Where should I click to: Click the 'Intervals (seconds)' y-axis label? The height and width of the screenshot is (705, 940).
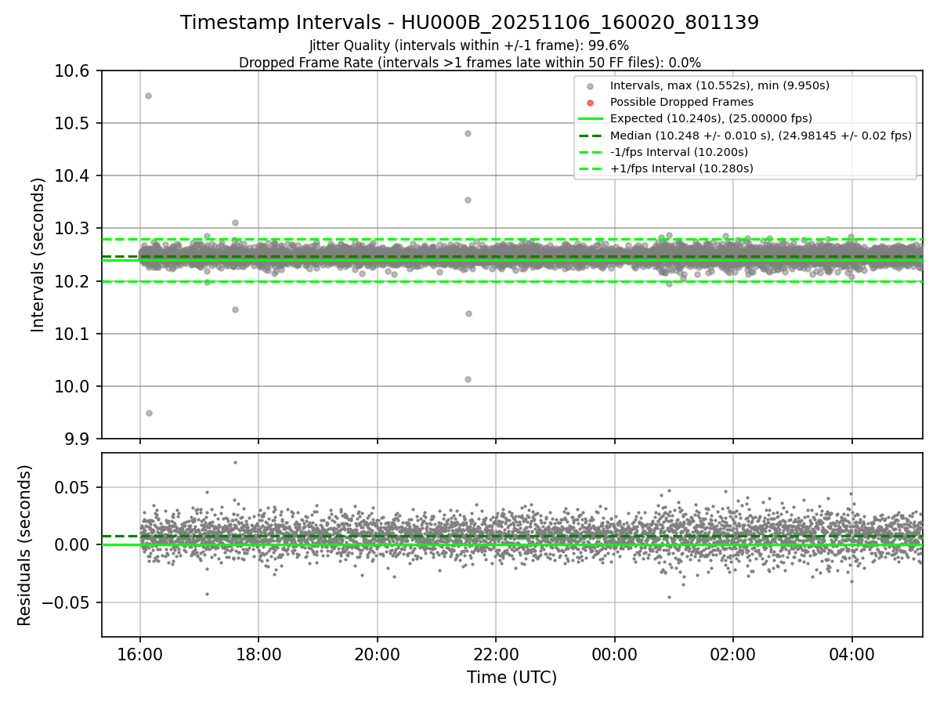38,255
